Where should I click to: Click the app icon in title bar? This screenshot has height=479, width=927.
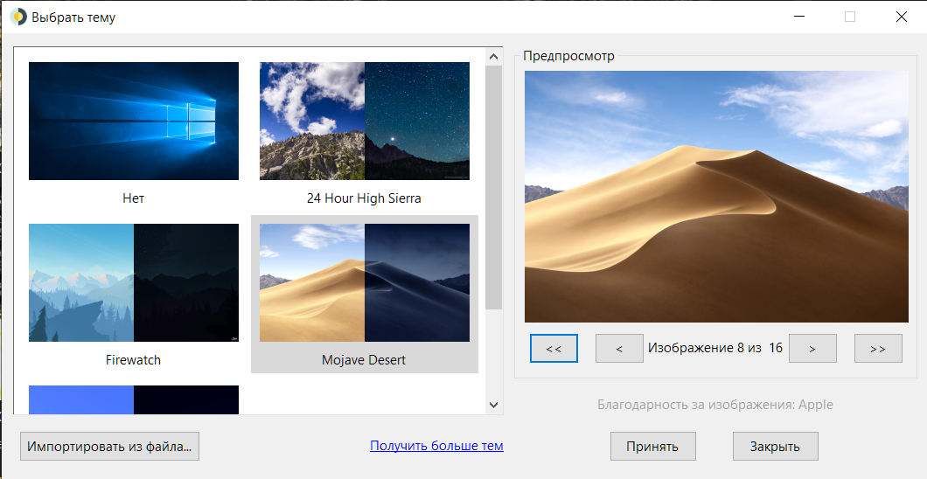point(18,17)
